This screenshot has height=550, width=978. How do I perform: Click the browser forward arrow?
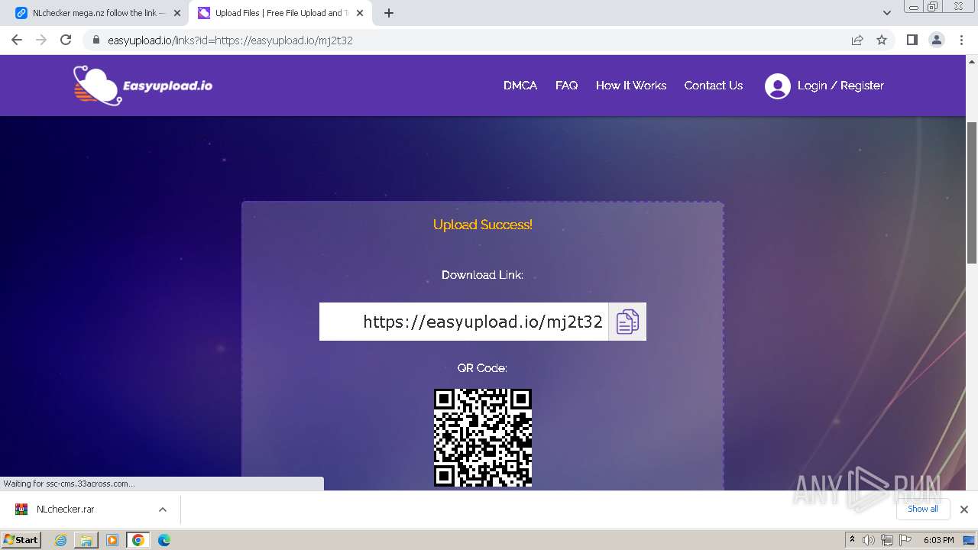click(x=41, y=40)
